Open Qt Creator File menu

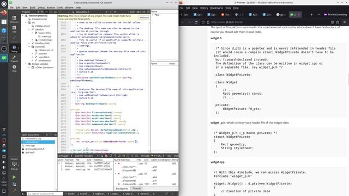[x=11, y=8]
